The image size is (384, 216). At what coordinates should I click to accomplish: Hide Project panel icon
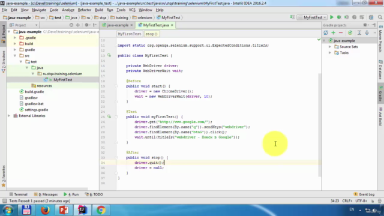[x=95, y=25]
